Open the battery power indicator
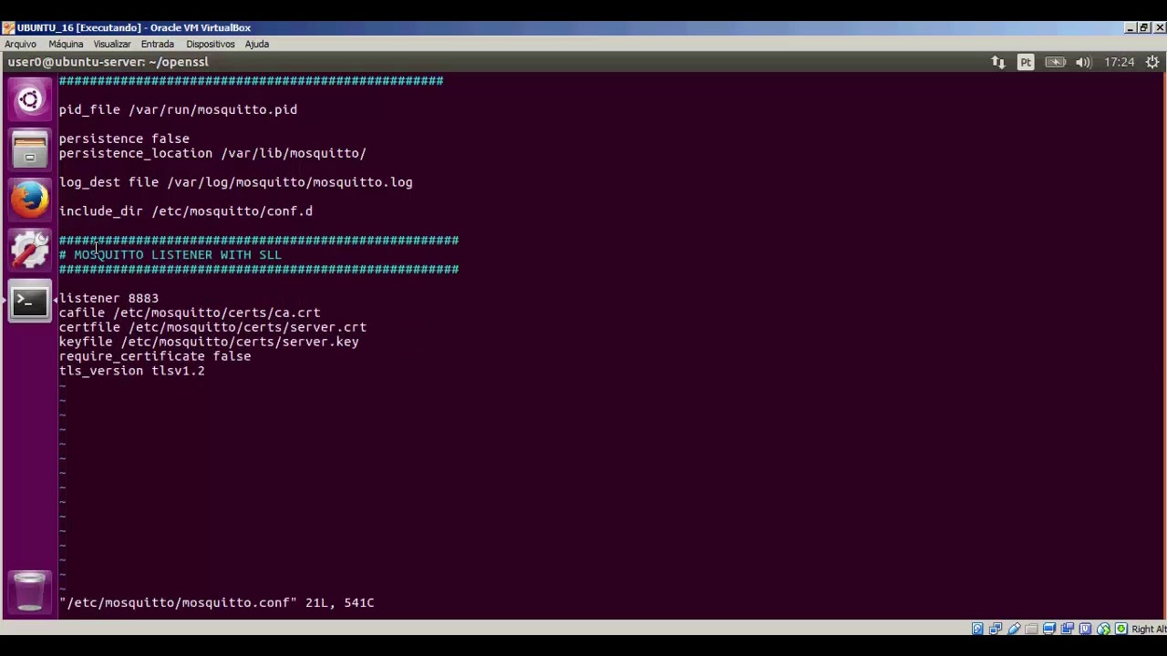1167x656 pixels. (x=1055, y=62)
